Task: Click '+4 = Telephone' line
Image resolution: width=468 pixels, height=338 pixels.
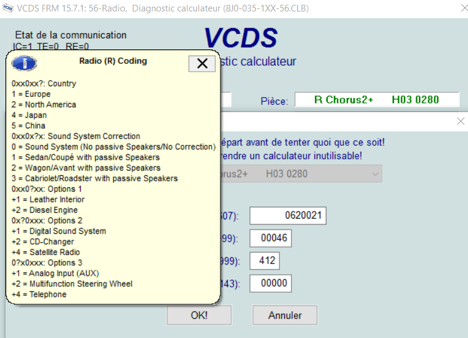Action: point(39,295)
